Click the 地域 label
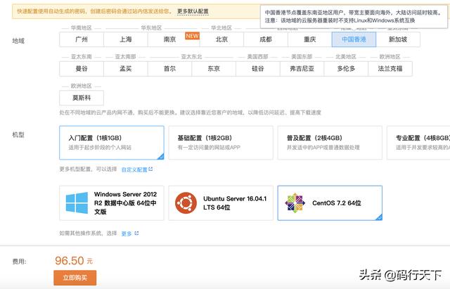This screenshot has height=289, width=450. 18,41
